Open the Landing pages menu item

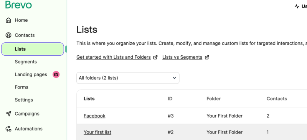click(31, 74)
